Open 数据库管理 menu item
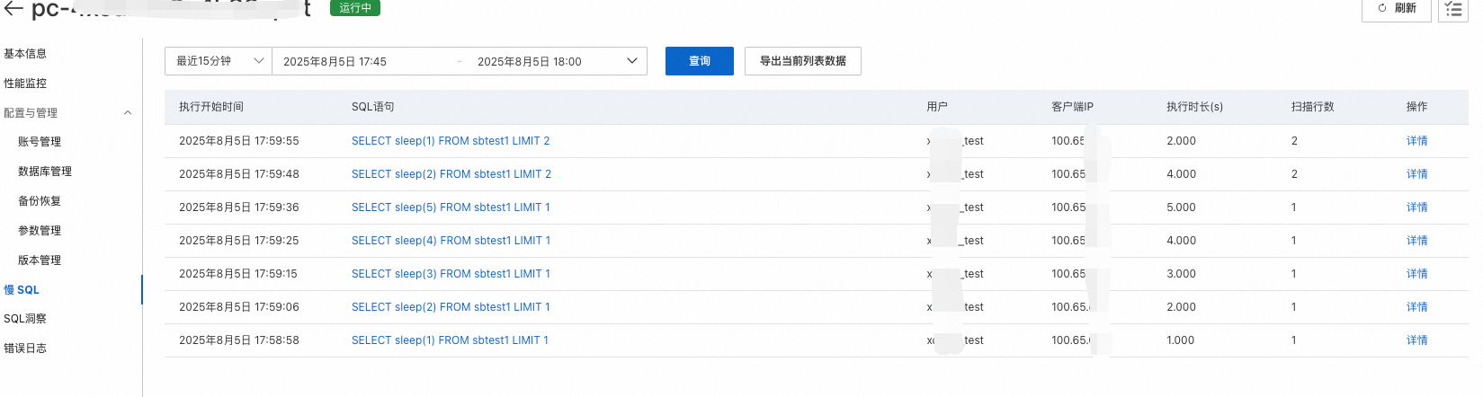The height and width of the screenshot is (397, 1483). 45,172
